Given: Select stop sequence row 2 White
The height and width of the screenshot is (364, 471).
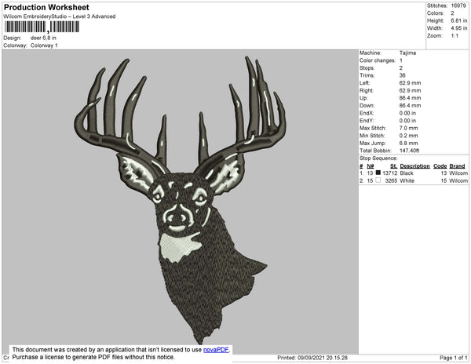Looking at the screenshot, I should click(x=414, y=180).
